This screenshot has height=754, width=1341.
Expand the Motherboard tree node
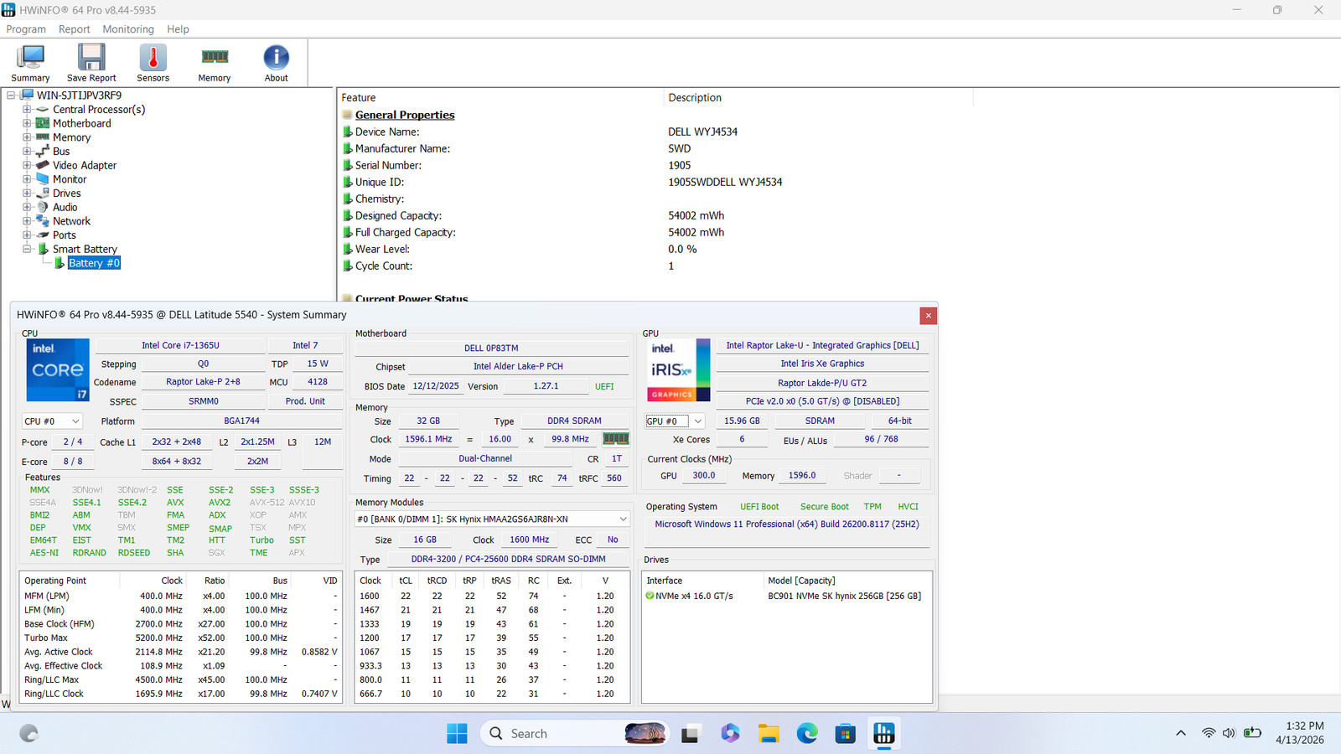point(27,123)
